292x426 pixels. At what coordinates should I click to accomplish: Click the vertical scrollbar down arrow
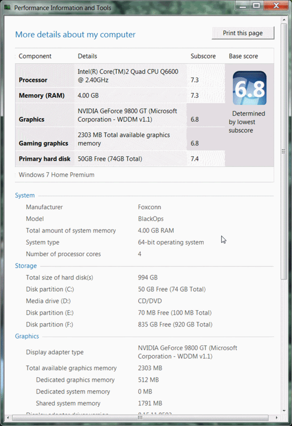284,410
